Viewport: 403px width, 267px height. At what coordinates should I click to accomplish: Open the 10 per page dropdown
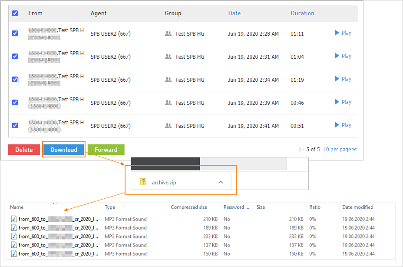[340, 149]
